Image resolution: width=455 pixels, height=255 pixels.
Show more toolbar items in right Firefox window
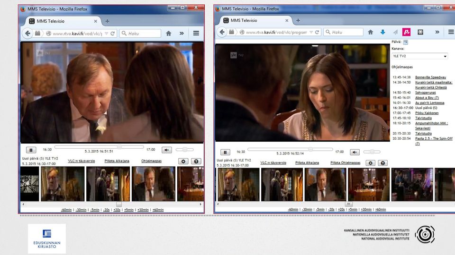(x=437, y=32)
